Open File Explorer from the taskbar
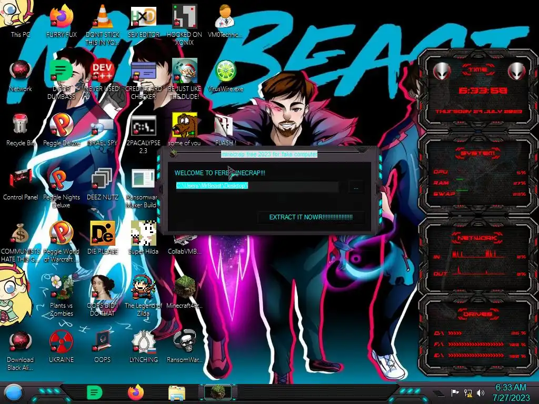Viewport: 539px width, 404px height. pyautogui.click(x=177, y=393)
